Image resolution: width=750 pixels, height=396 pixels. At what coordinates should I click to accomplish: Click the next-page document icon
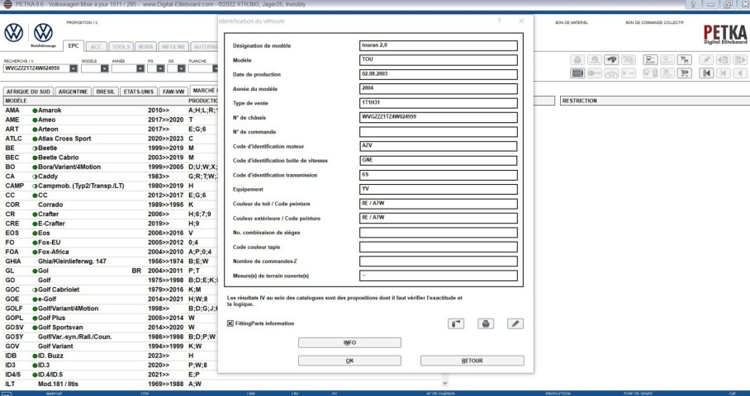tap(740, 59)
